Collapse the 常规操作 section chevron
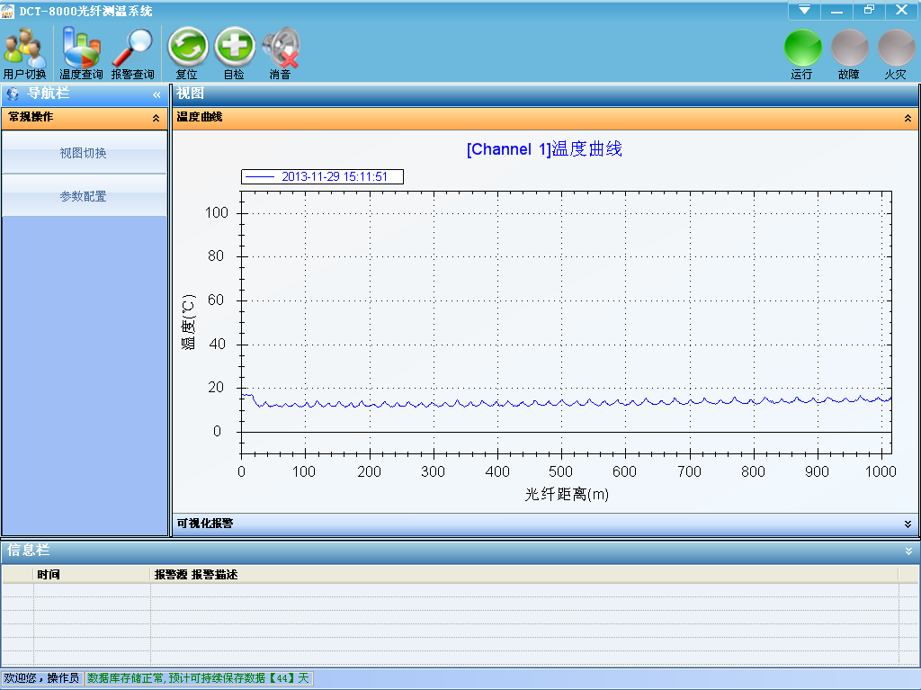 156,118
